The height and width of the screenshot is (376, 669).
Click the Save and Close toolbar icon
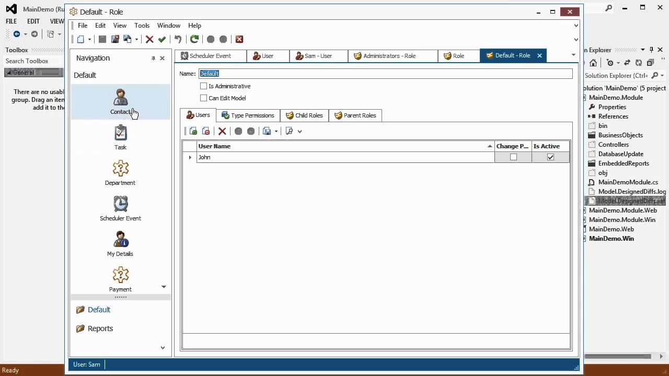tap(115, 39)
